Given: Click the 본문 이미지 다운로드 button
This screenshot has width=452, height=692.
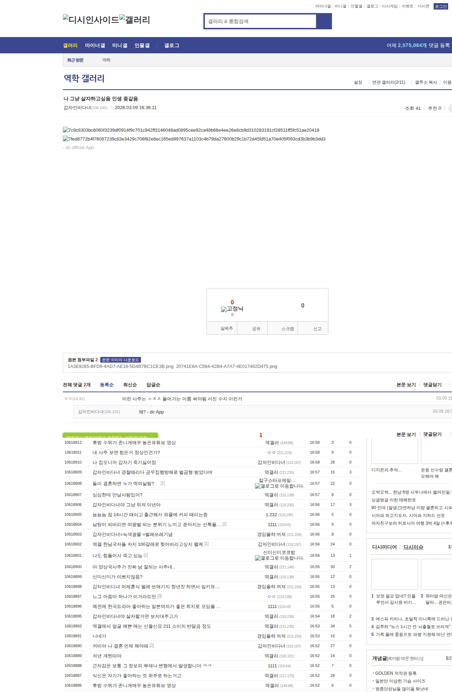Looking at the screenshot, I should pyautogui.click(x=120, y=360).
